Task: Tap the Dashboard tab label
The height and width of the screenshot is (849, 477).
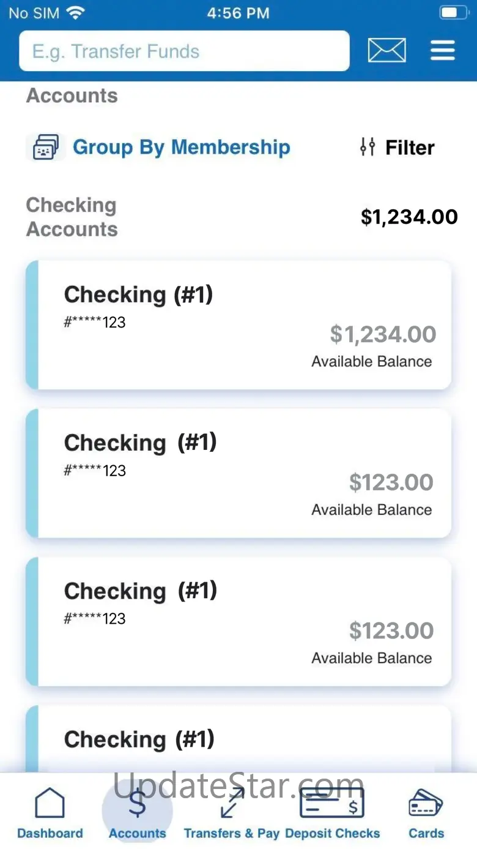Action: (x=50, y=833)
